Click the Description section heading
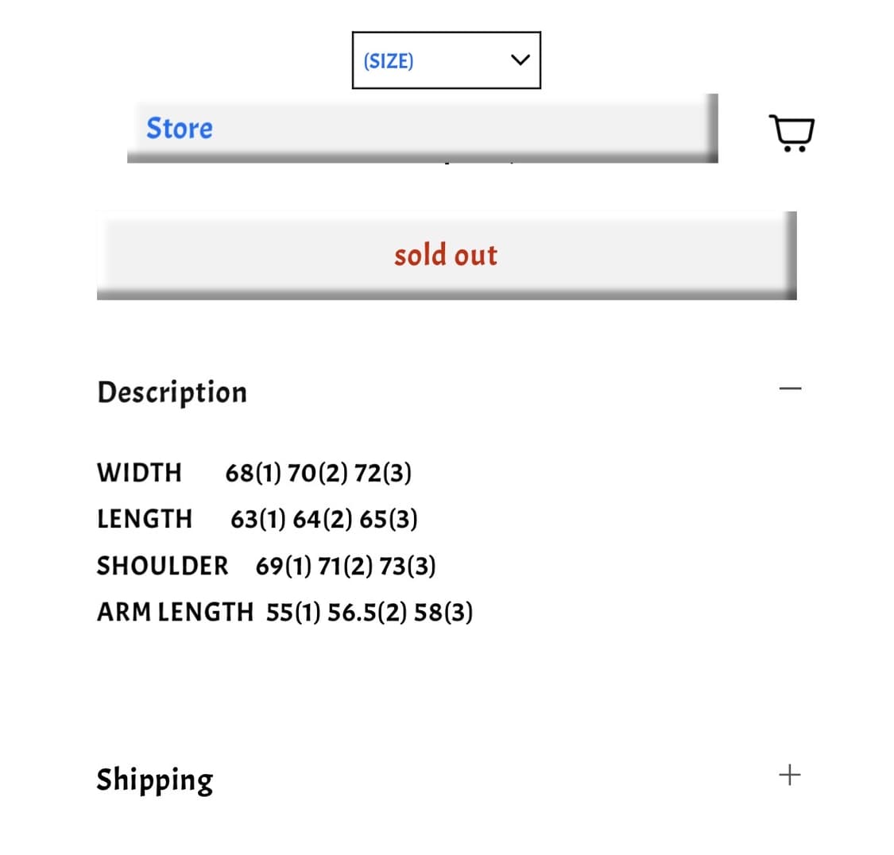Image resolution: width=894 pixels, height=855 pixels. point(172,392)
